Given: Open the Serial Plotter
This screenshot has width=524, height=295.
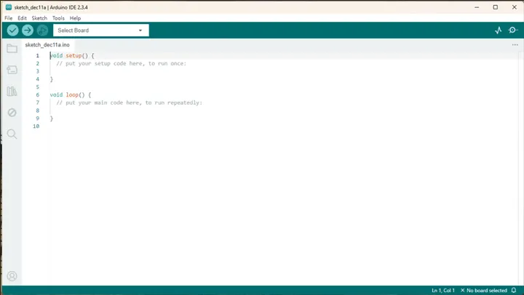Looking at the screenshot, I should click(499, 31).
